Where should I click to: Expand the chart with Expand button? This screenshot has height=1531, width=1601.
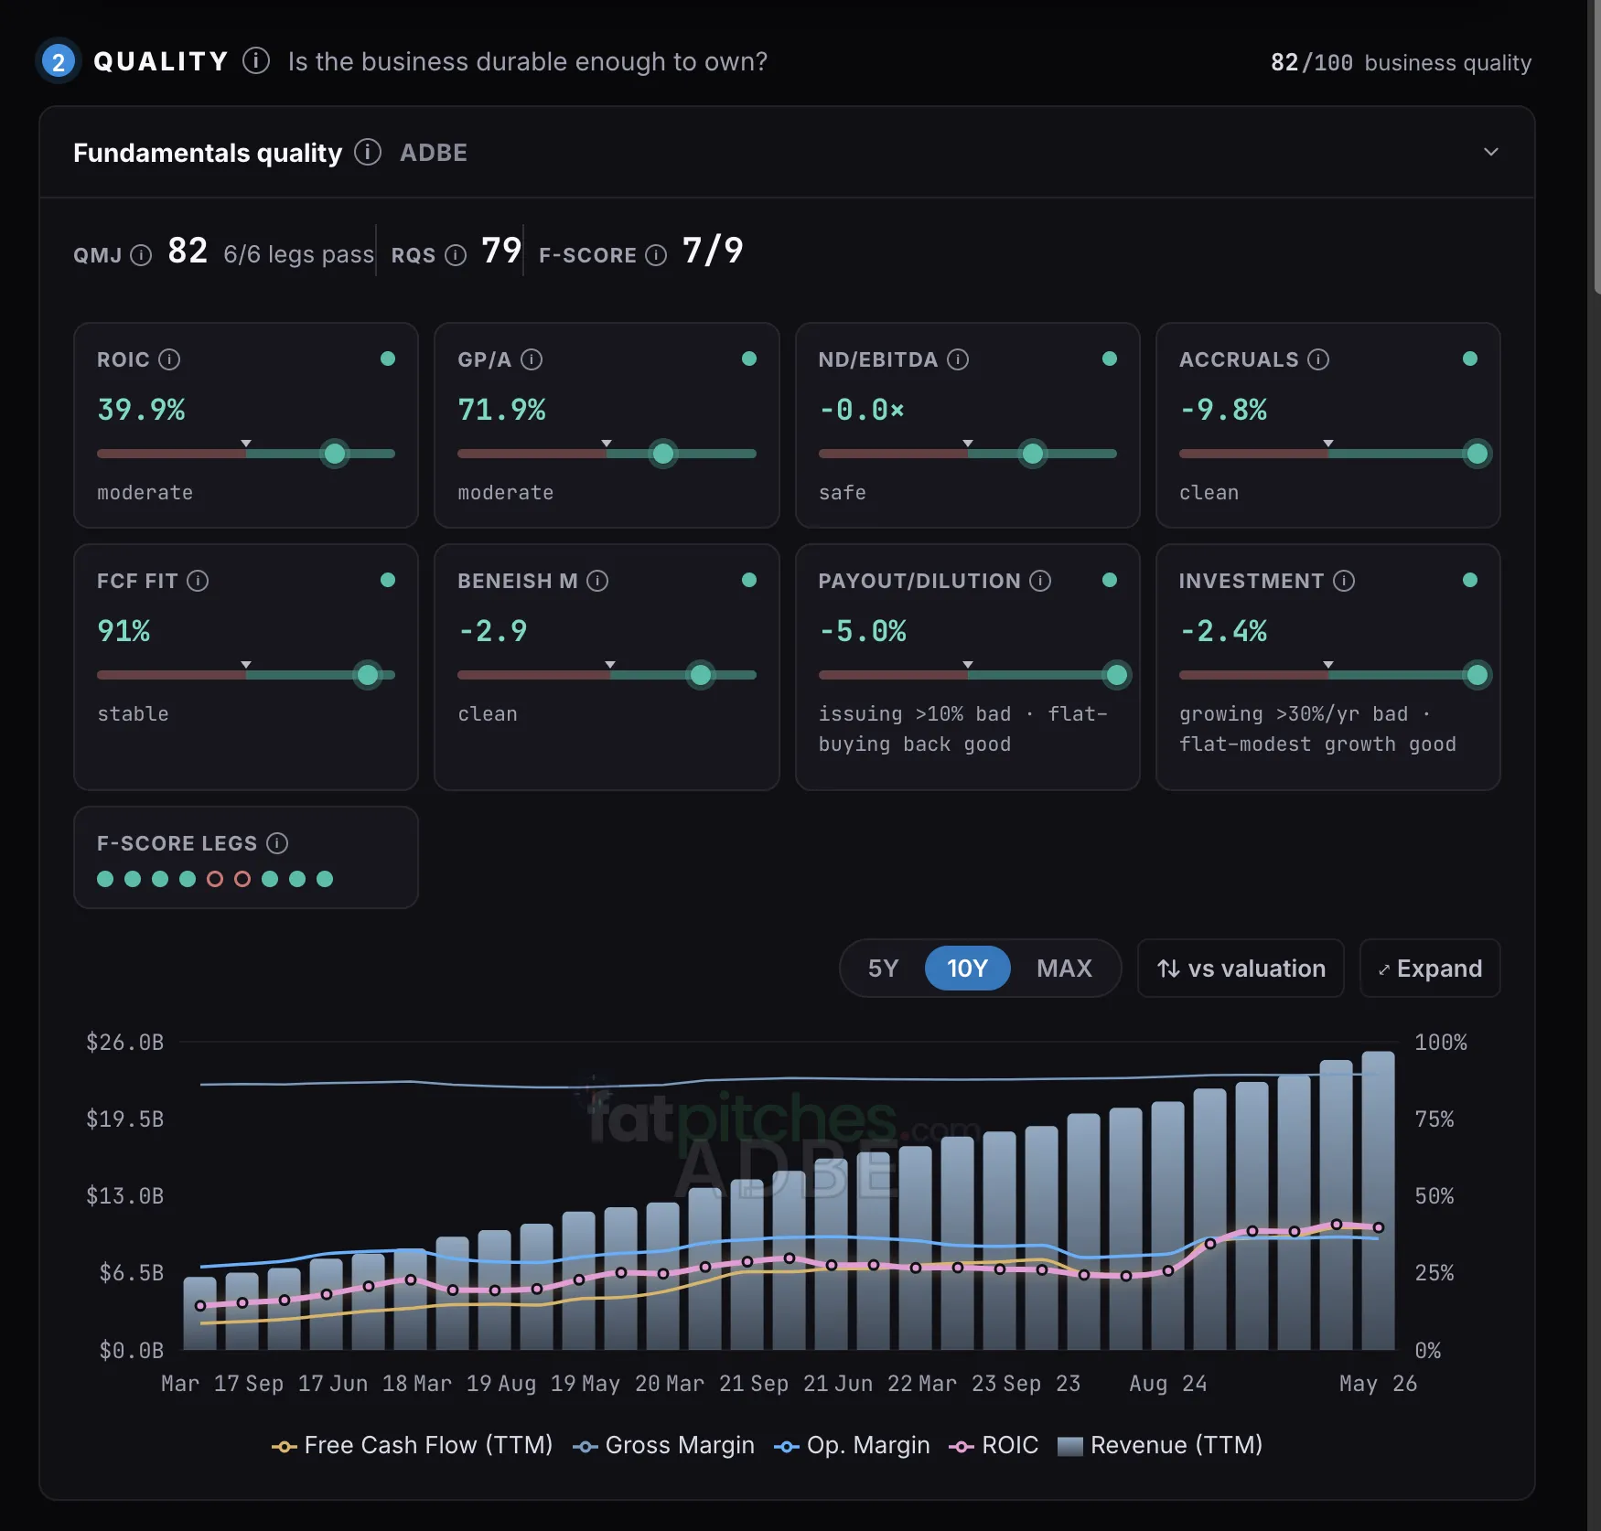pos(1430,969)
